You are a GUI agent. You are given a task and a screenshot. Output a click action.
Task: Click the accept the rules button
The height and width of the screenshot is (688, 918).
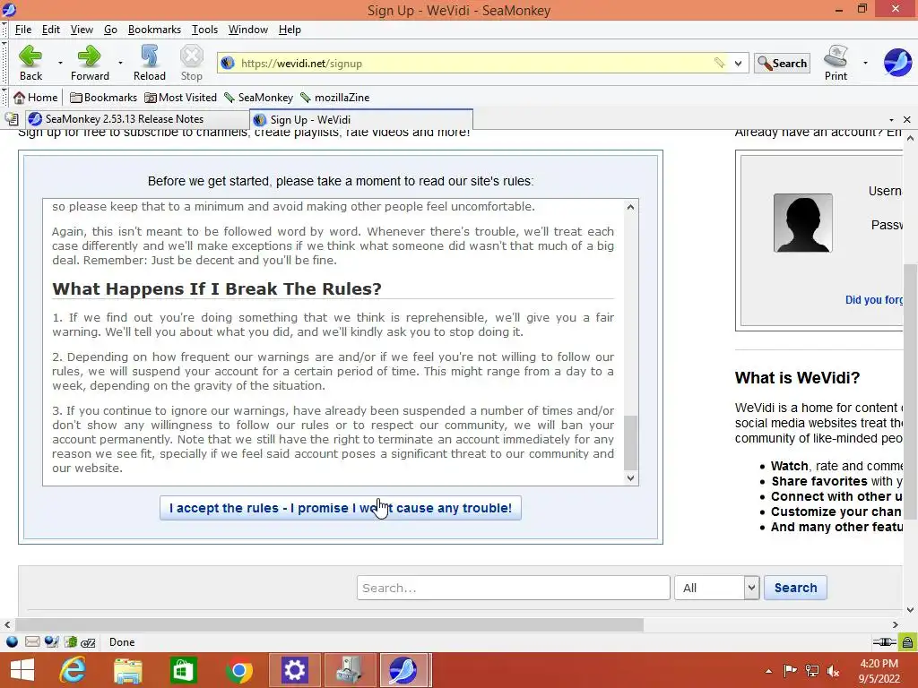(340, 508)
